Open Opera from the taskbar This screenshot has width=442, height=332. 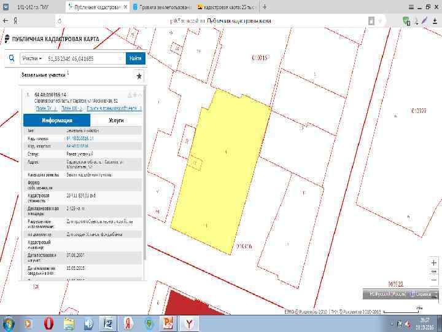tap(48, 323)
